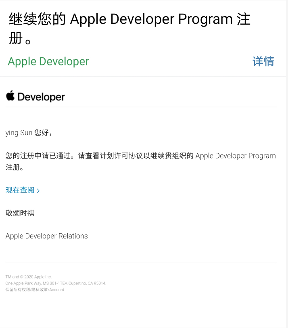Image resolution: width=288 pixels, height=328 pixels.
Task: Open 保留所有权利 footer link
Action: tap(18, 290)
